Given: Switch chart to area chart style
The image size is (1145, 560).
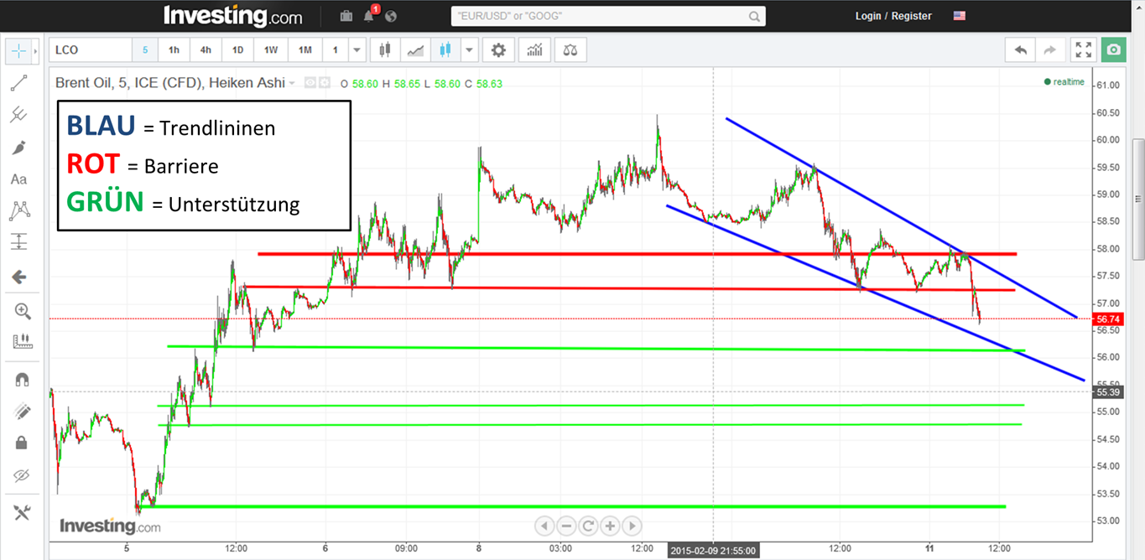Looking at the screenshot, I should [x=415, y=49].
